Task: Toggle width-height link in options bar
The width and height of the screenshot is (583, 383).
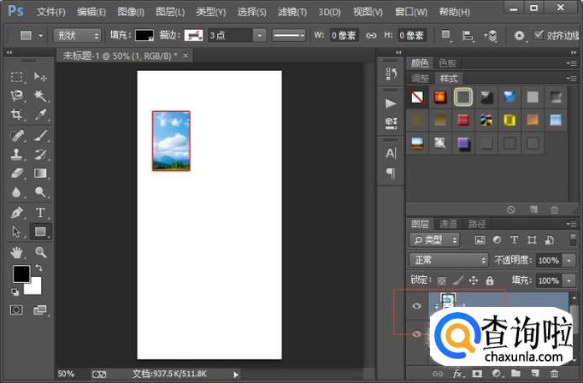Action: 370,36
